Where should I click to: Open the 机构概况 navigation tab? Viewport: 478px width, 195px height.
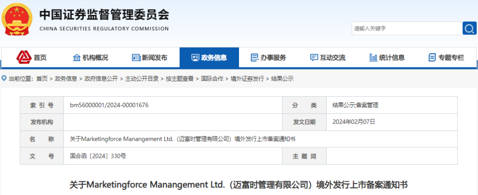coord(91,57)
